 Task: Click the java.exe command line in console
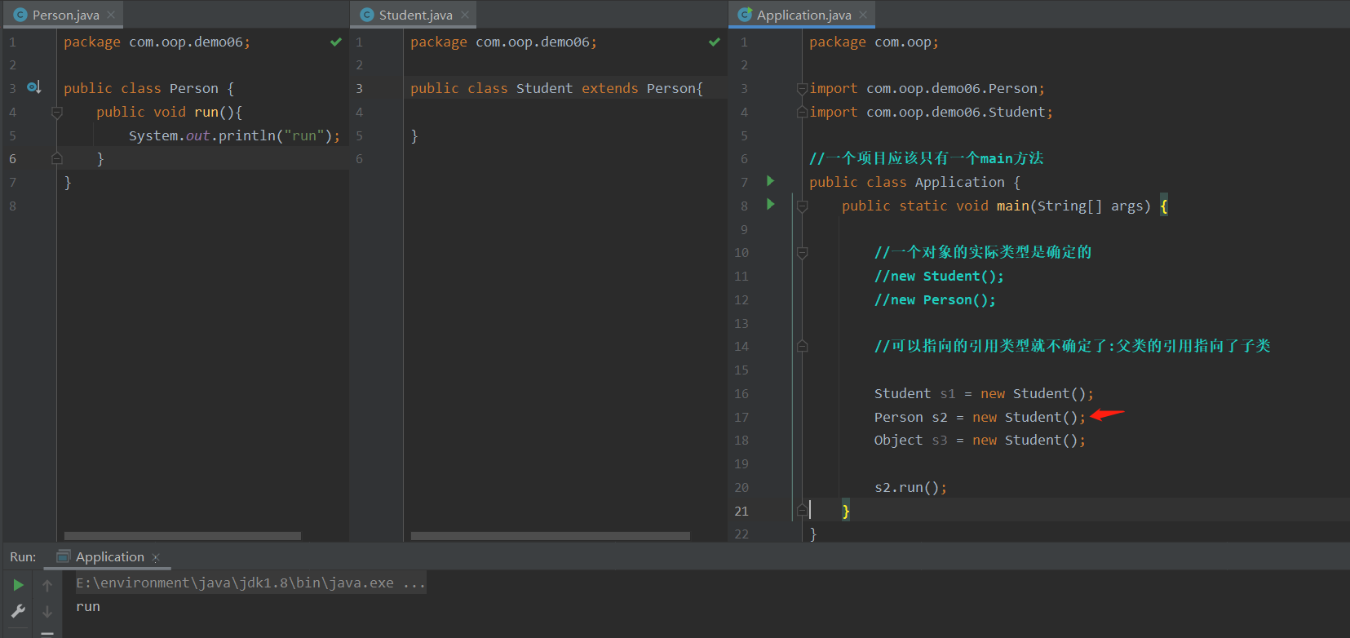click(250, 583)
